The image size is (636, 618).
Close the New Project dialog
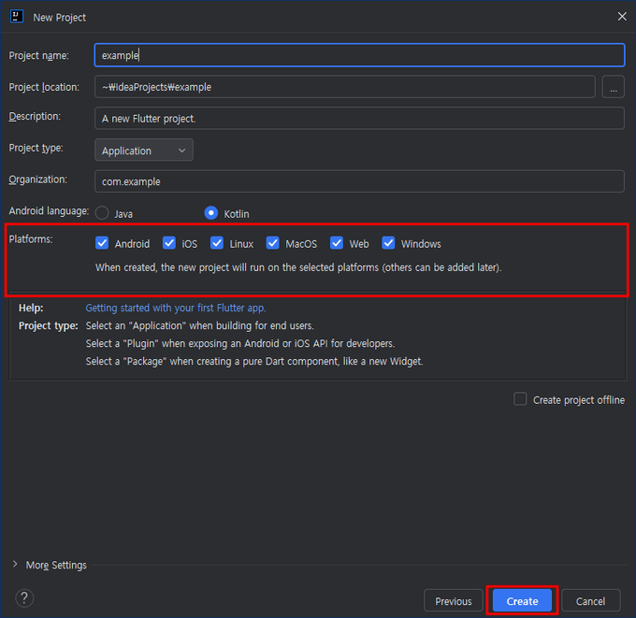(622, 16)
